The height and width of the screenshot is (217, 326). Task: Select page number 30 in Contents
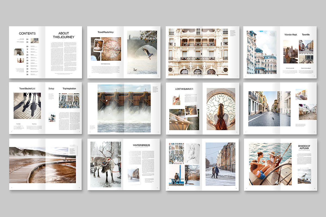[x=27, y=63]
